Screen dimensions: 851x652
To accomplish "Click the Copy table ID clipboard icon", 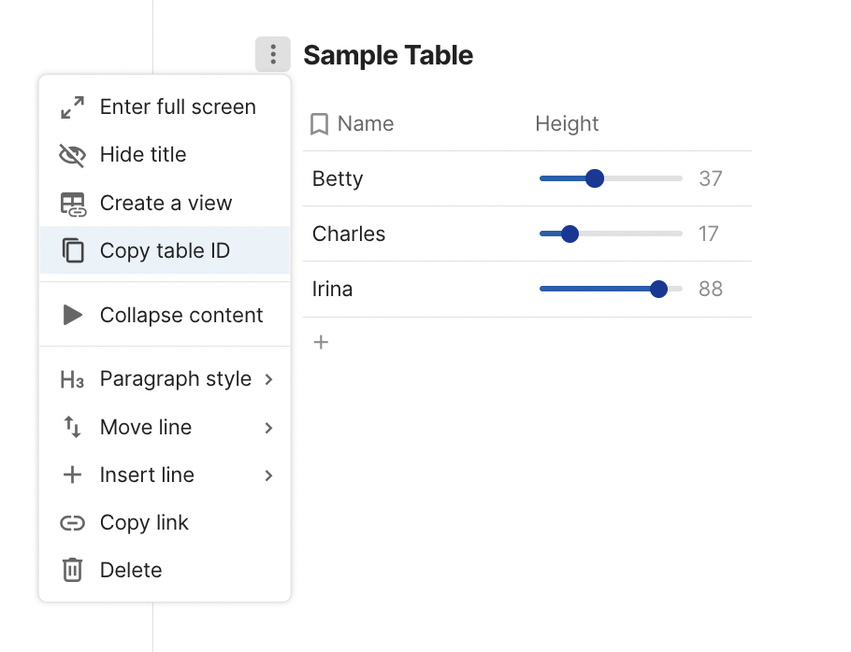I will (x=72, y=251).
